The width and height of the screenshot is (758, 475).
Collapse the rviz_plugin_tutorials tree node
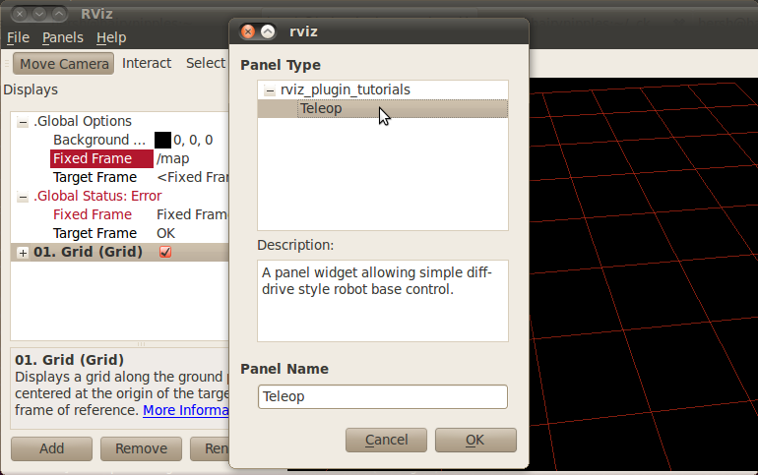pyautogui.click(x=270, y=90)
